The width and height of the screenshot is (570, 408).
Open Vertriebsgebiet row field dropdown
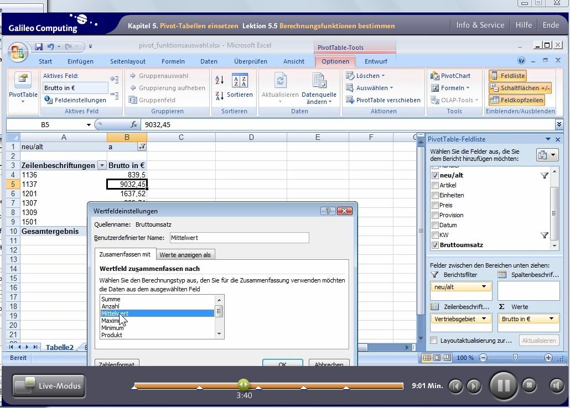(484, 318)
